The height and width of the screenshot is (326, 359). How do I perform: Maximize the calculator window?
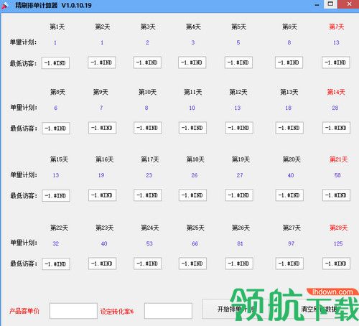click(330, 4)
